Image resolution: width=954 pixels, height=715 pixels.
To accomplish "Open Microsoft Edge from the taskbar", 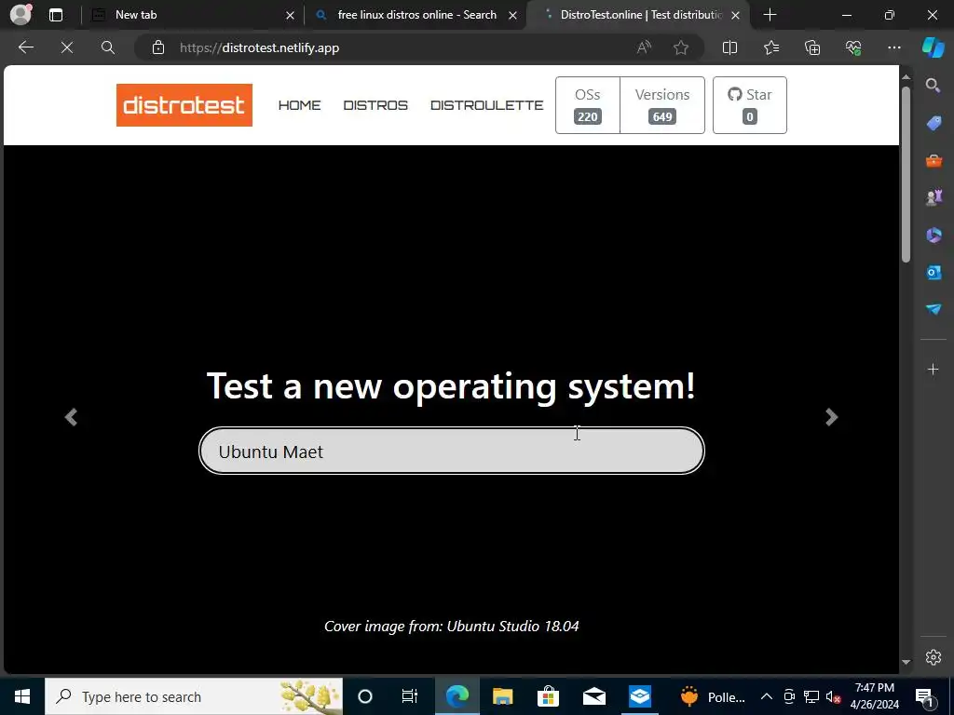I will 457,696.
